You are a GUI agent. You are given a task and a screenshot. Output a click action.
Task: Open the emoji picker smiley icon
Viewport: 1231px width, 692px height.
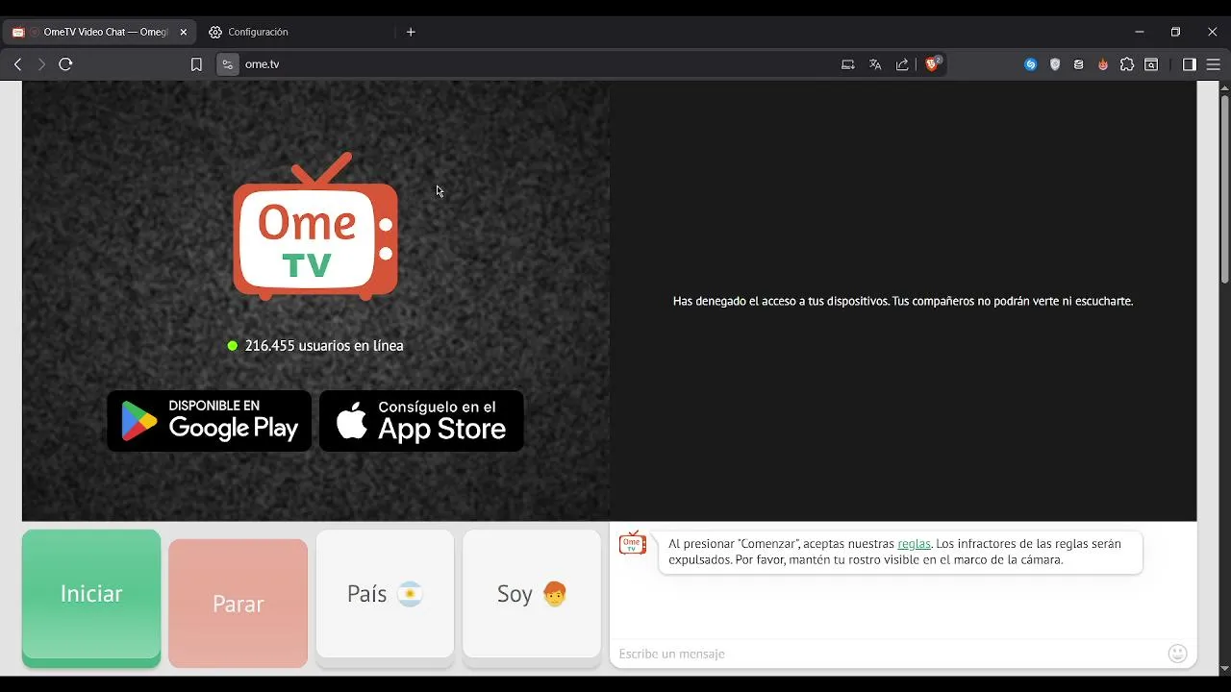(1177, 654)
